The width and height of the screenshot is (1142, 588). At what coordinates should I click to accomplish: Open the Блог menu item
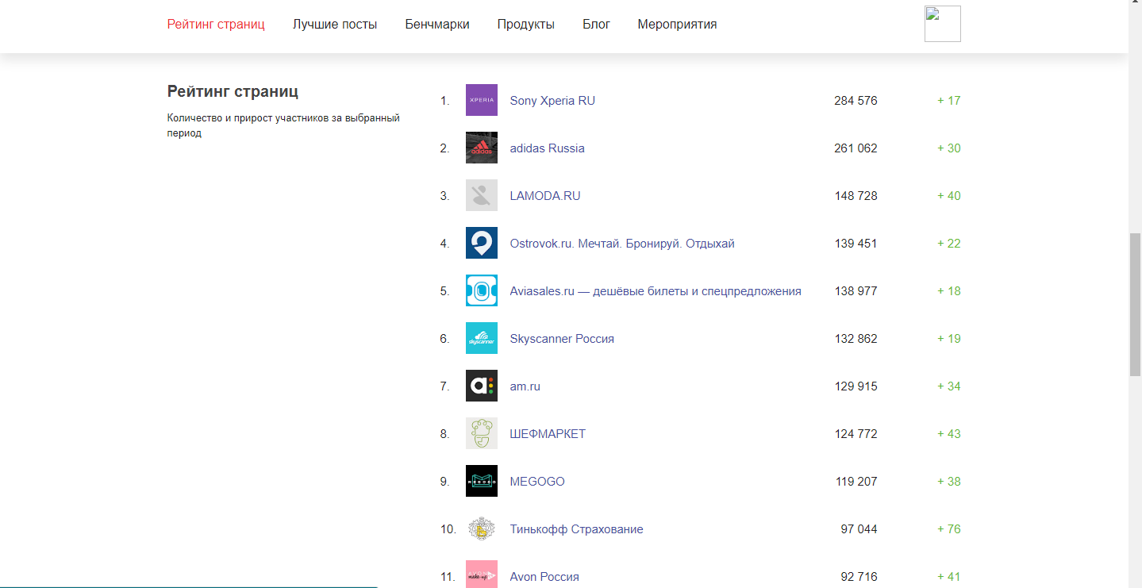[x=596, y=25]
